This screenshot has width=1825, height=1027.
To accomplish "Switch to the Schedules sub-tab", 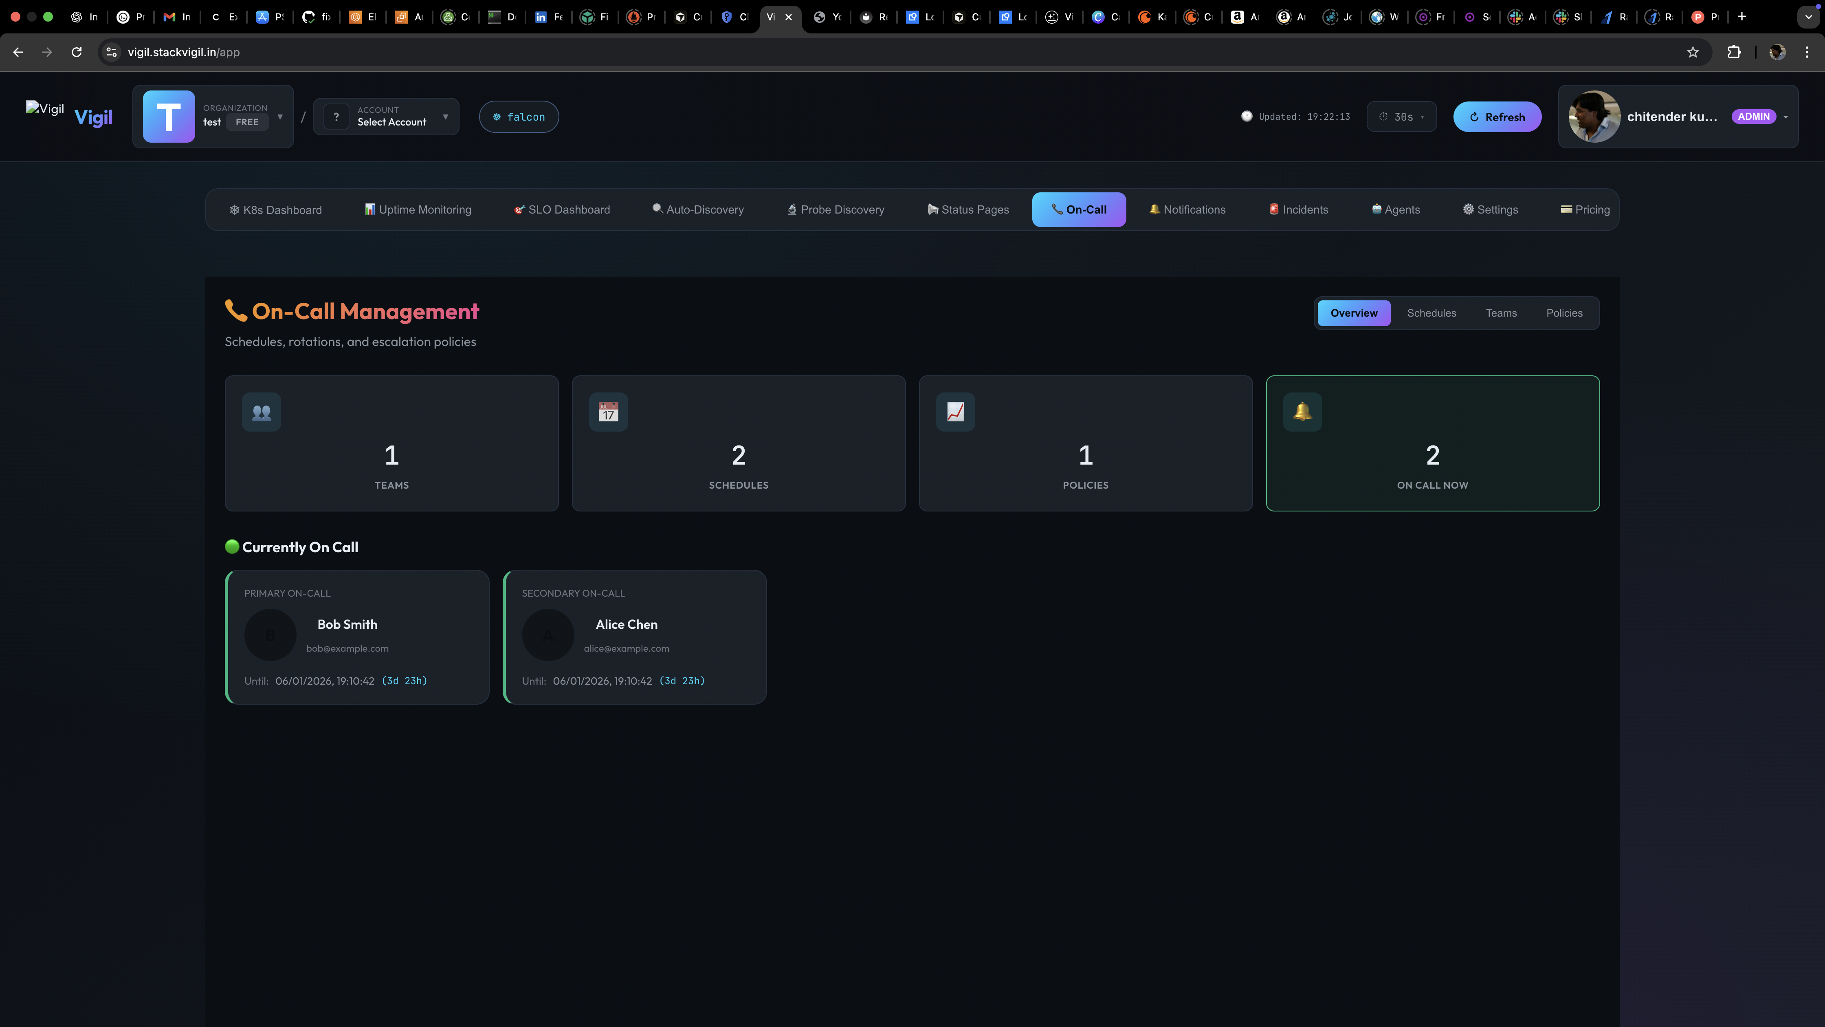I will coord(1431,313).
